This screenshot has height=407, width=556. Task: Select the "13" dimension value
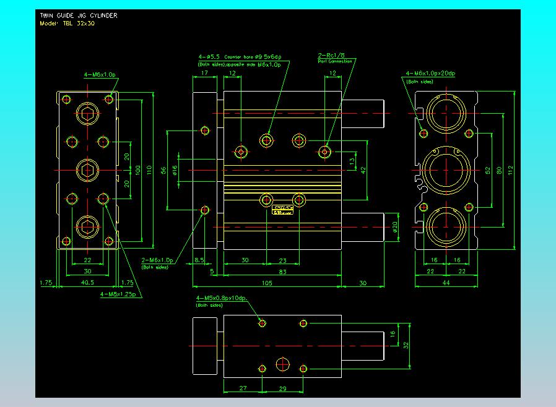click(x=352, y=161)
